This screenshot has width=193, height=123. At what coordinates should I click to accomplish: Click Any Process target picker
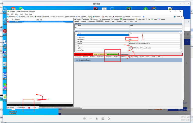(x=70, y=17)
